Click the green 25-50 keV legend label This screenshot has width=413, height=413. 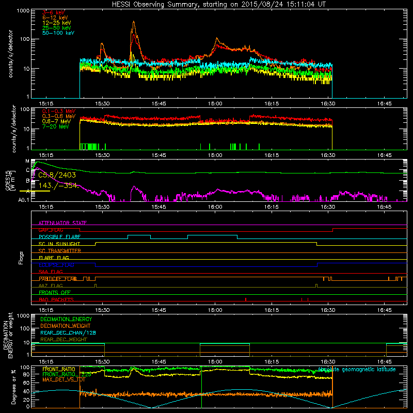click(x=57, y=28)
